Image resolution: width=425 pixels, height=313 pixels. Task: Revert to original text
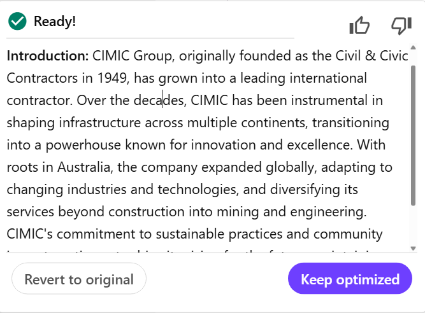79,279
